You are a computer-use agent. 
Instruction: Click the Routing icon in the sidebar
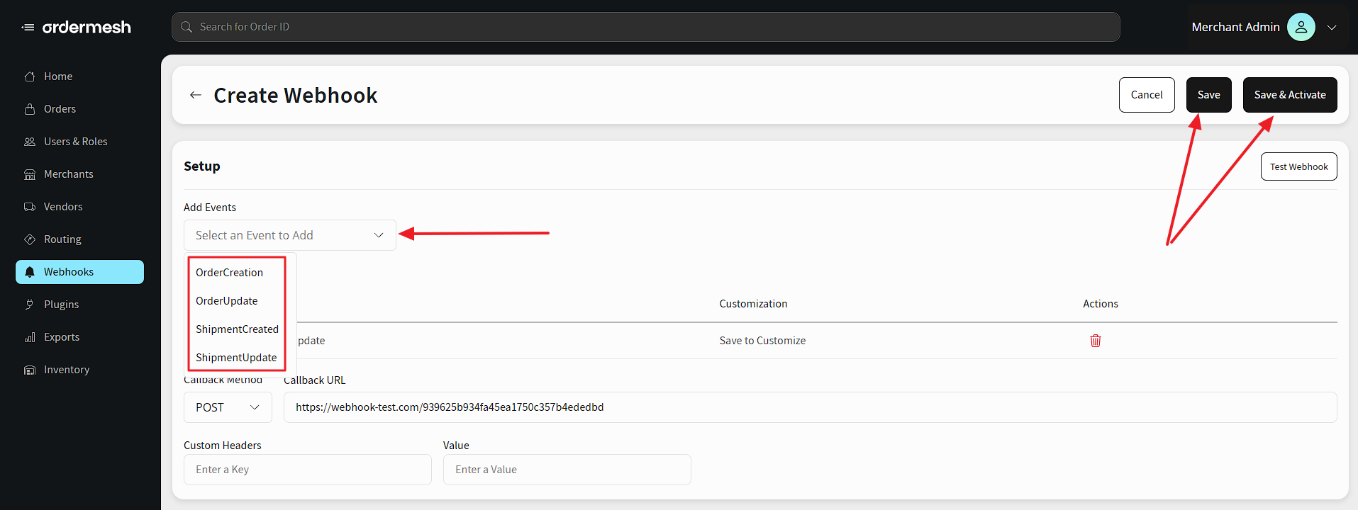(x=30, y=239)
